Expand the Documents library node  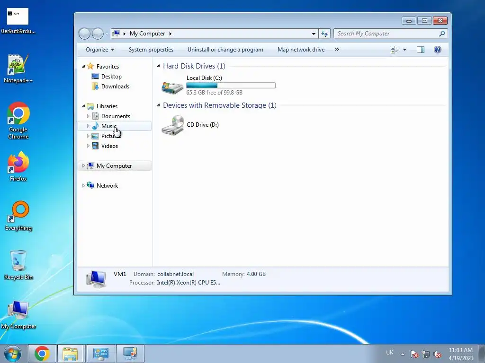(x=88, y=116)
